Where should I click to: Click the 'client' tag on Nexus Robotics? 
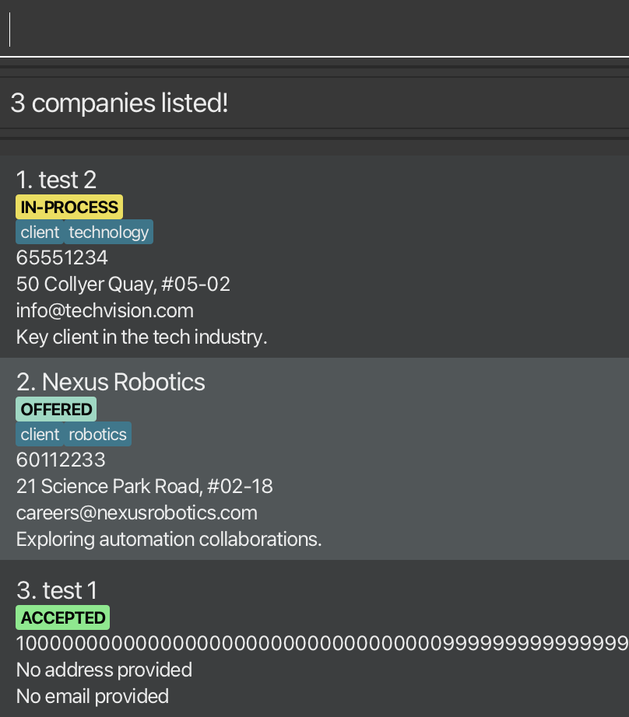[40, 435]
